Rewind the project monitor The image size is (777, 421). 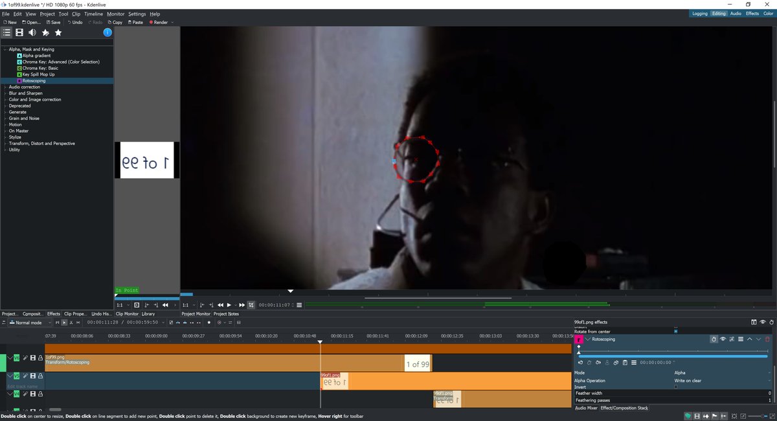tap(220, 305)
